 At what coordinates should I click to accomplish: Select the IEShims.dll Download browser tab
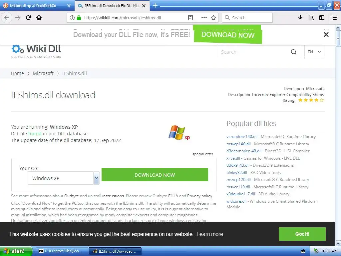pos(112,6)
